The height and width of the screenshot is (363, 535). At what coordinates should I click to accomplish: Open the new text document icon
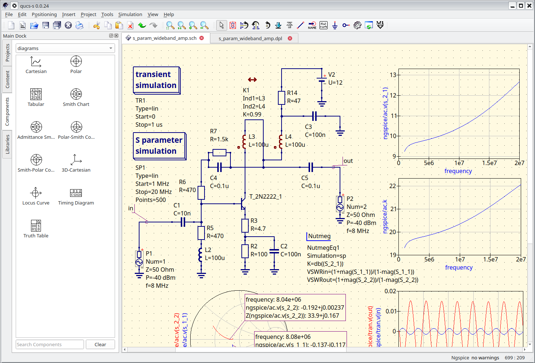pyautogui.click(x=23, y=25)
